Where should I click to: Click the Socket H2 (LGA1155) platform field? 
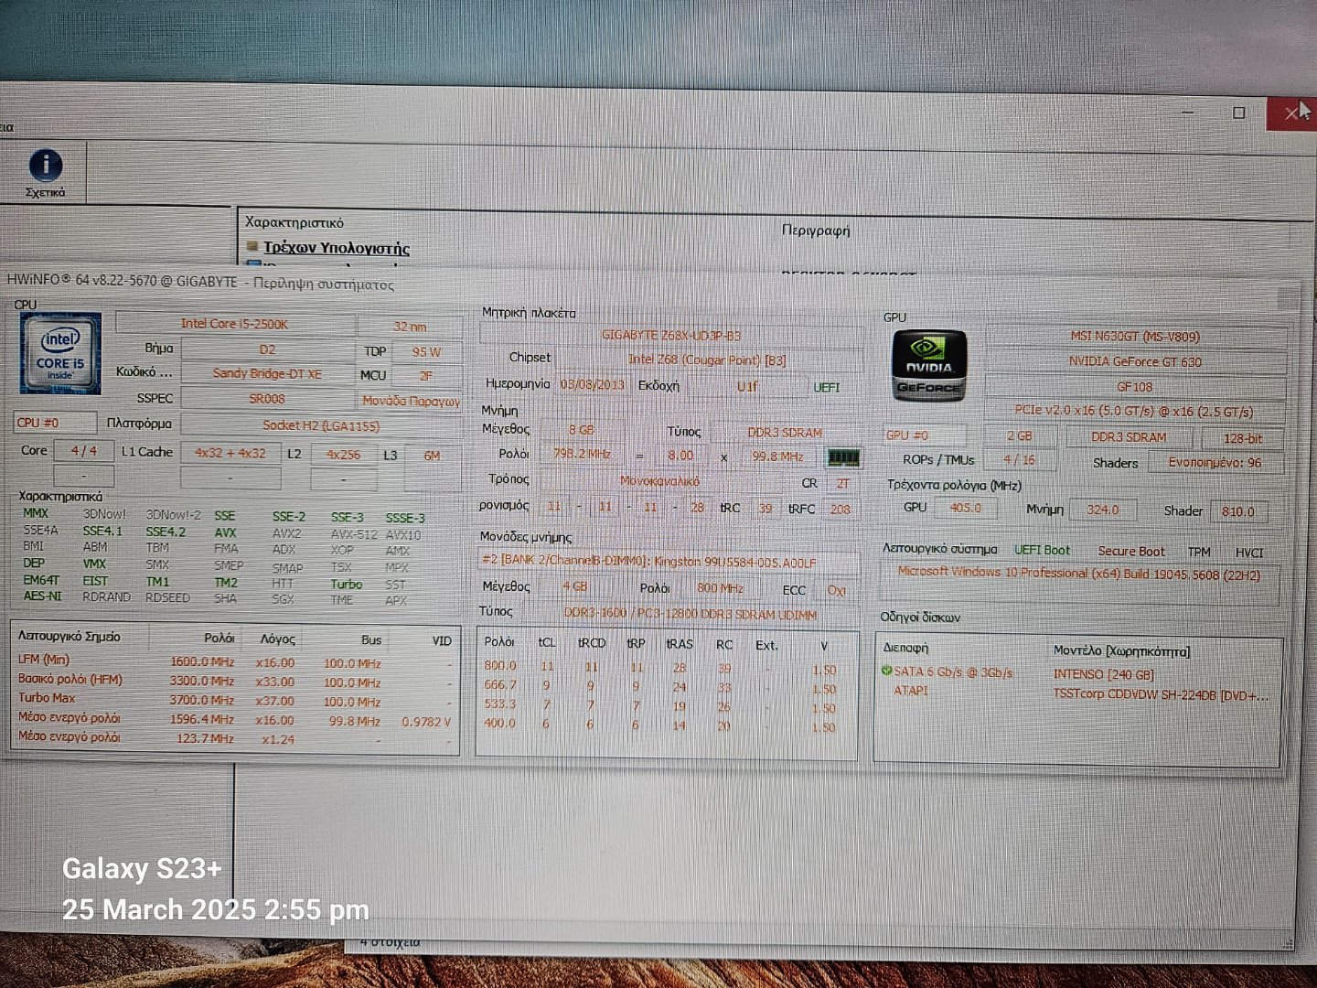coord(320,425)
